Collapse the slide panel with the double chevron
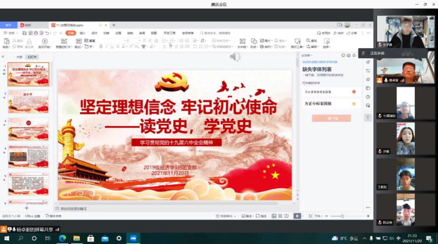Image resolution: width=438 pixels, height=244 pixels. [3, 57]
